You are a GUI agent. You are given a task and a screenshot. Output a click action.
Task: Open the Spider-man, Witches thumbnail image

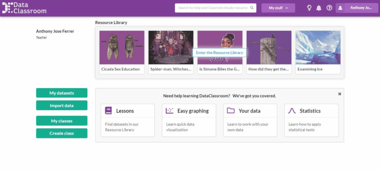point(171,47)
